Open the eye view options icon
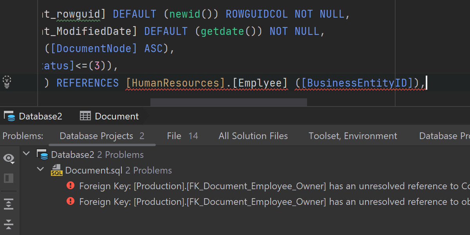Image resolution: width=470 pixels, height=235 pixels. 9,158
